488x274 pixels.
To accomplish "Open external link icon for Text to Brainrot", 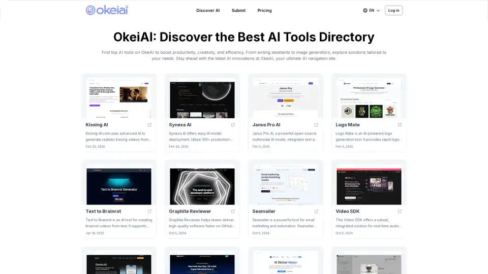I will [149, 212].
